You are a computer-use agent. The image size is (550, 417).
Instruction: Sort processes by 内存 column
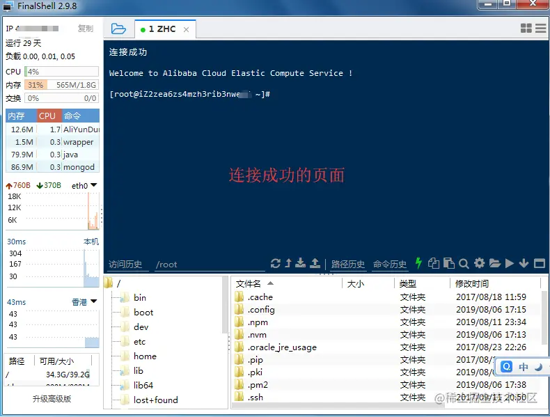click(21, 116)
